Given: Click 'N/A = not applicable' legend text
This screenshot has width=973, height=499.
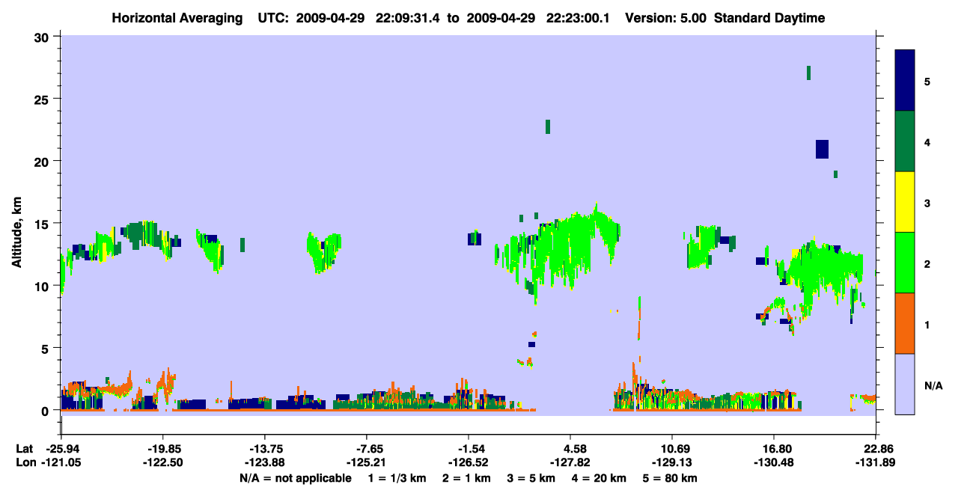Looking at the screenshot, I should [295, 478].
